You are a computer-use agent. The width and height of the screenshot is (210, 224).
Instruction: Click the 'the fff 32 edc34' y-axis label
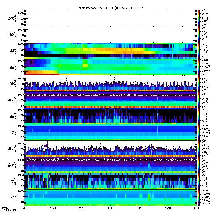[12, 149]
